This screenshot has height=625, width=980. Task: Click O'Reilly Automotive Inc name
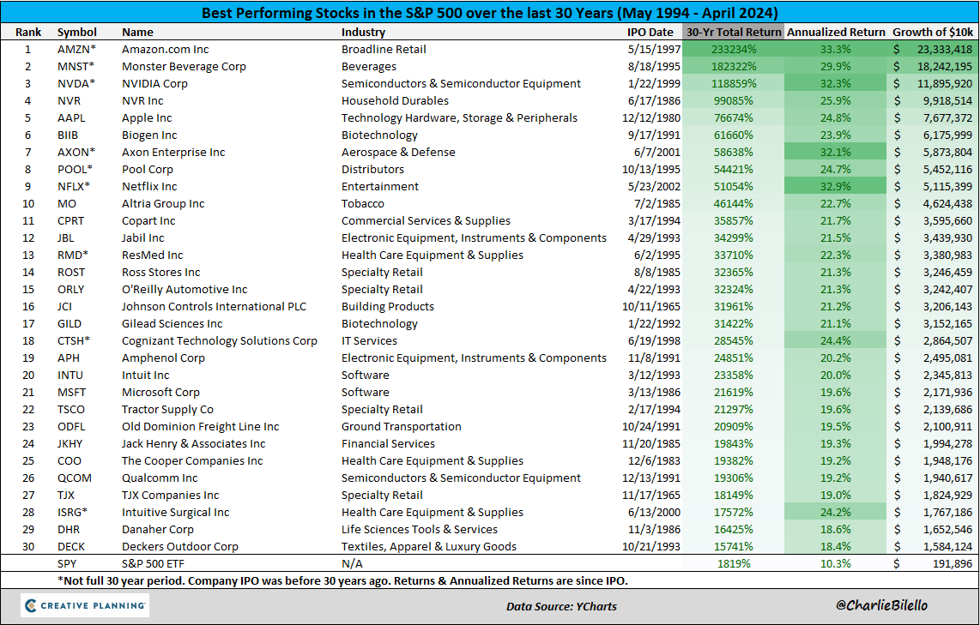click(x=185, y=290)
